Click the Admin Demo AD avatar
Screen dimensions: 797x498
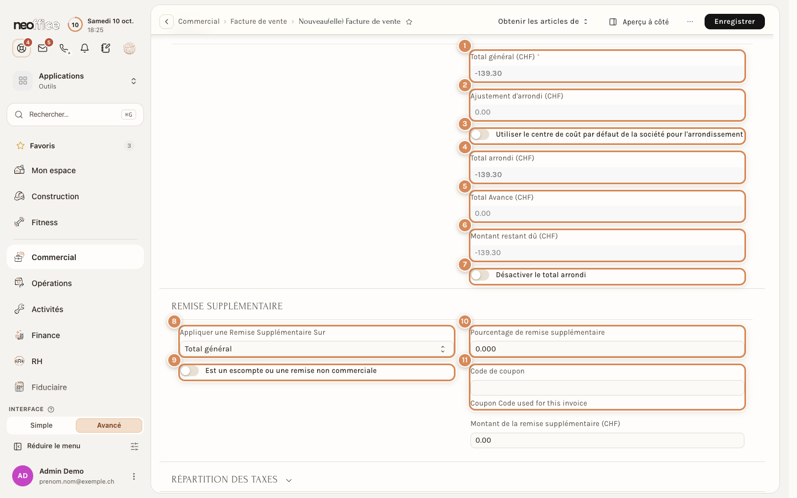23,476
